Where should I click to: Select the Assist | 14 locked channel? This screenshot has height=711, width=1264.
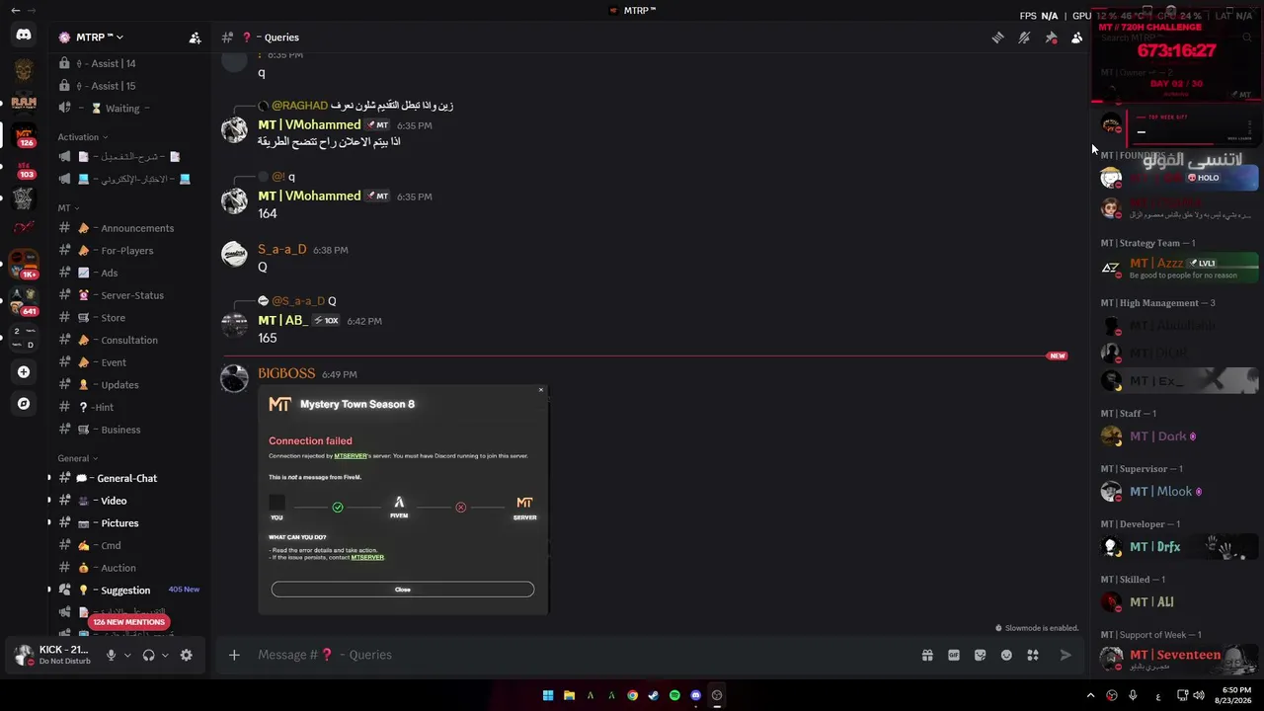(x=128, y=63)
